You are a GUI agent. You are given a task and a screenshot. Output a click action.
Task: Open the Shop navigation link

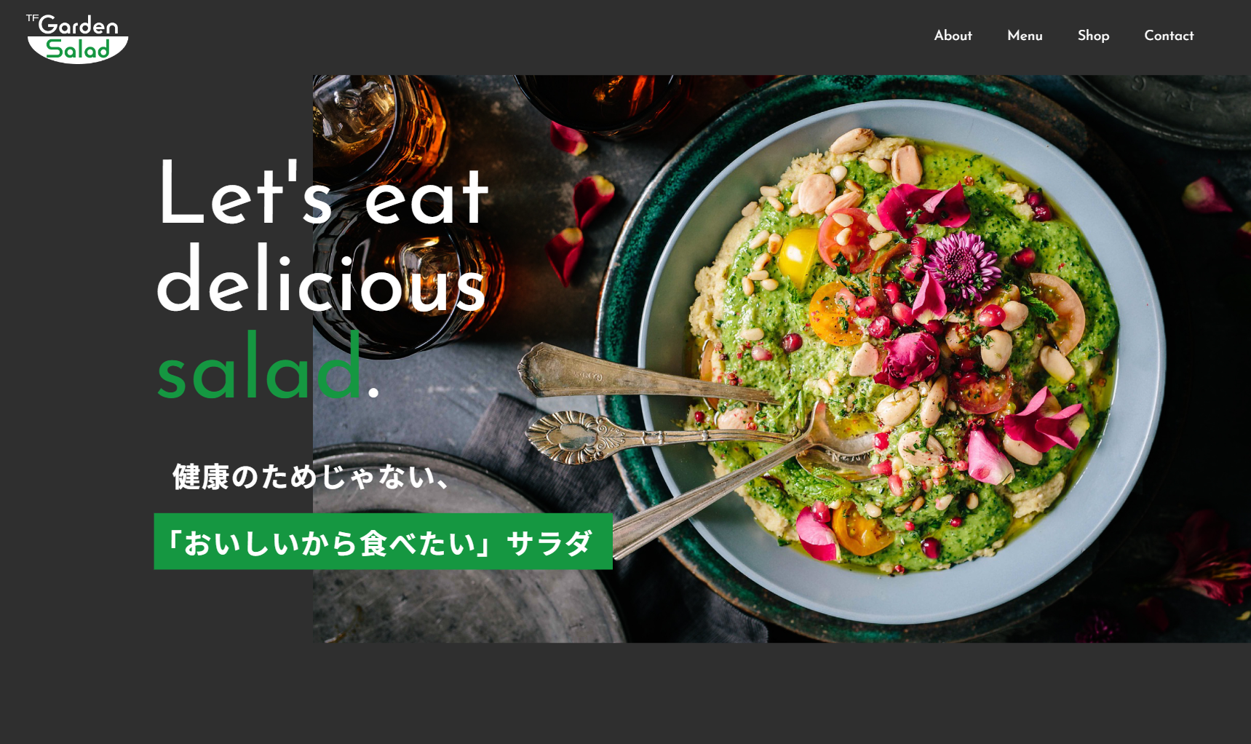(1093, 36)
